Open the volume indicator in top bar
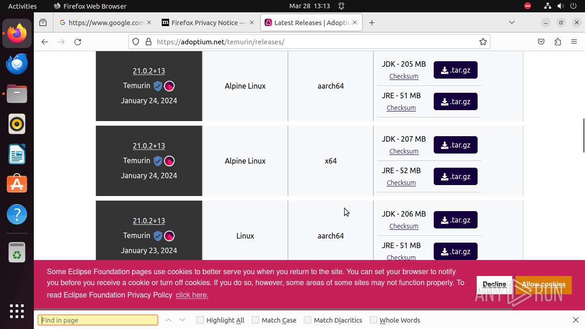The width and height of the screenshot is (585, 329). pyautogui.click(x=561, y=6)
